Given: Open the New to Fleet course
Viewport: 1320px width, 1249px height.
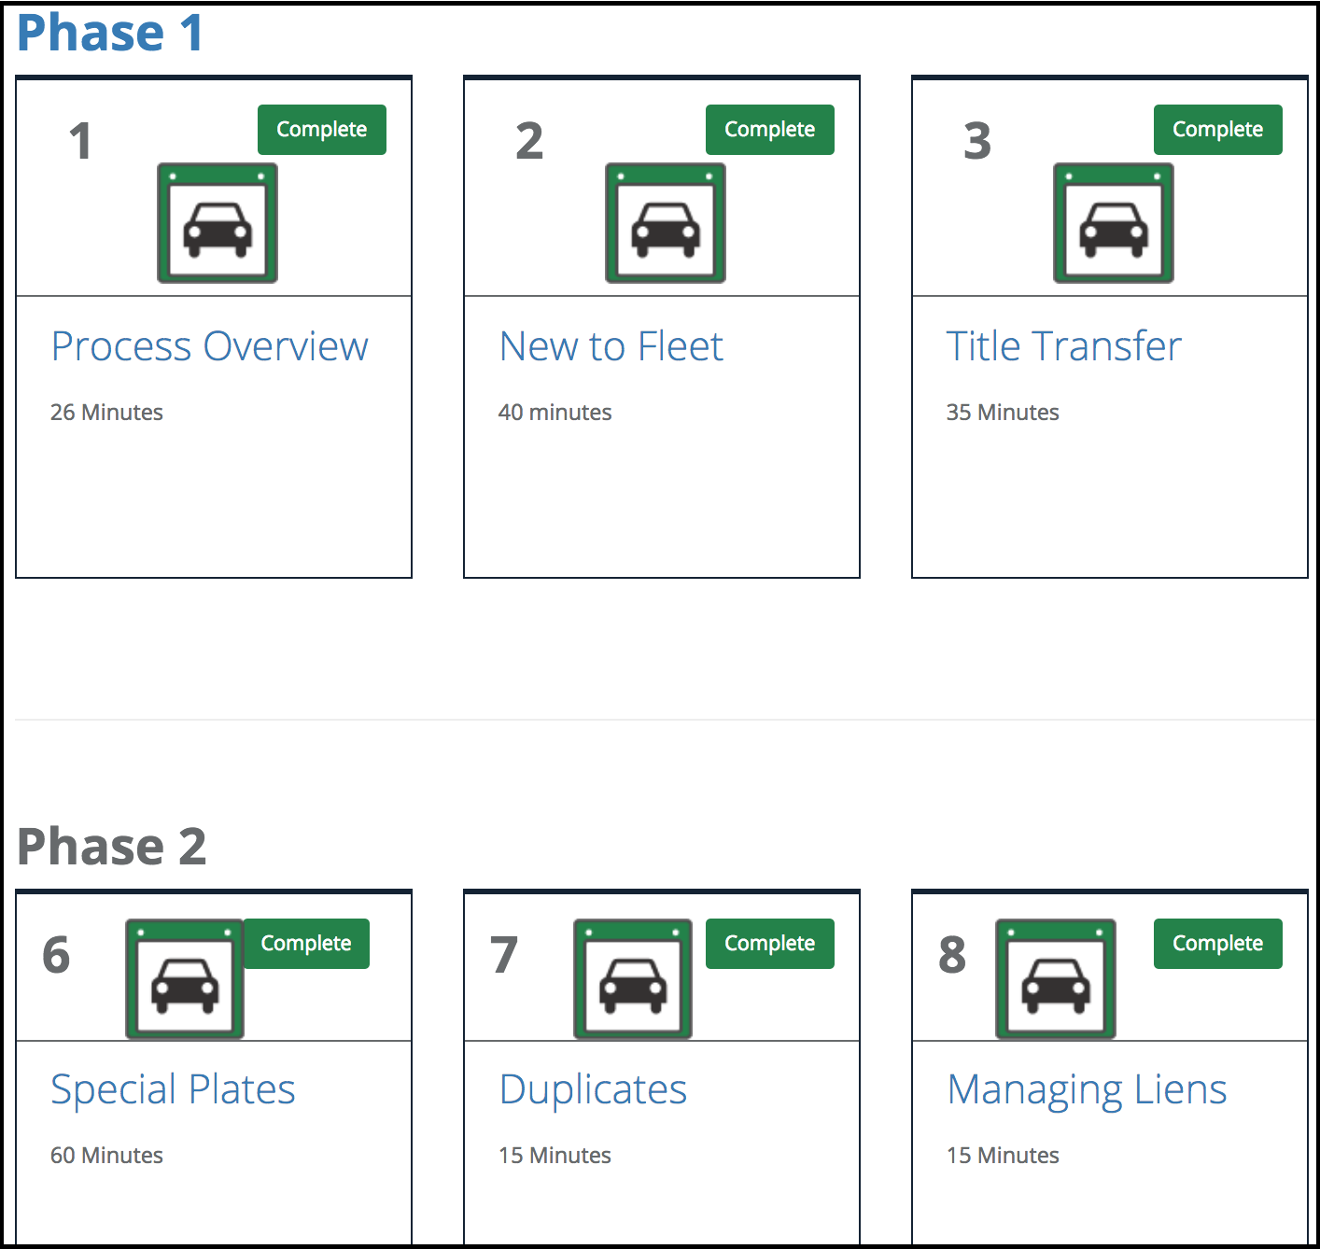Looking at the screenshot, I should pyautogui.click(x=611, y=346).
